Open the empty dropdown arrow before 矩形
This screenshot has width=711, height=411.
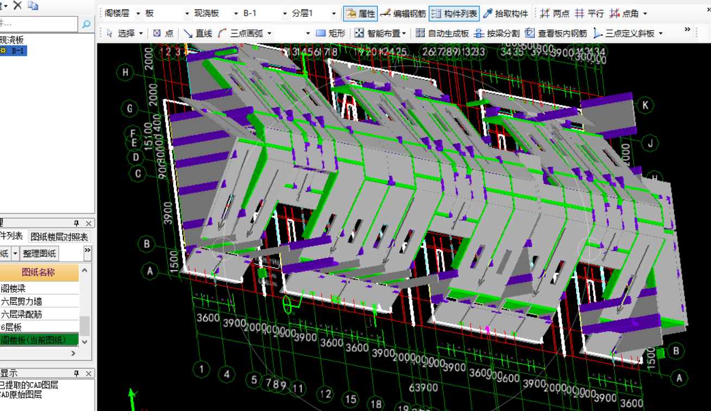coord(308,34)
